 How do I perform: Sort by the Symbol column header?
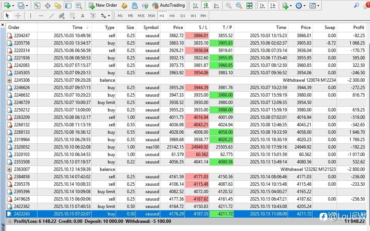point(148,27)
